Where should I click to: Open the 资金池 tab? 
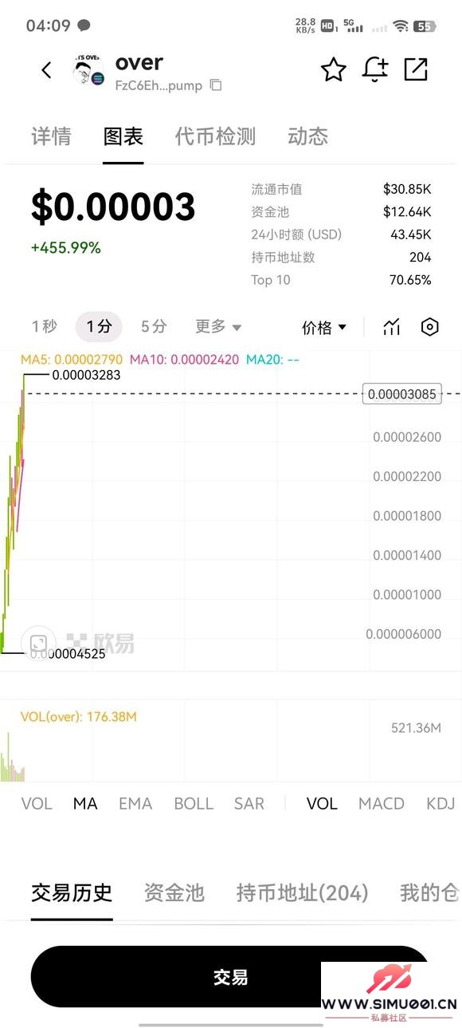174,893
